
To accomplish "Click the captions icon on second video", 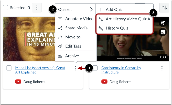I will [x=163, y=32].
